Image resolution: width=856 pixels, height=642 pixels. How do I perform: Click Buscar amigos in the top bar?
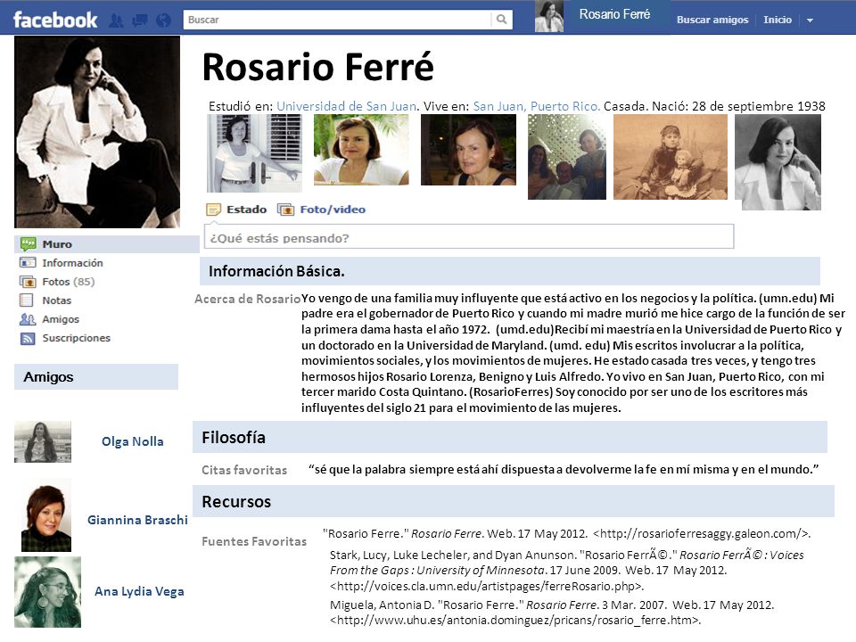pos(712,20)
